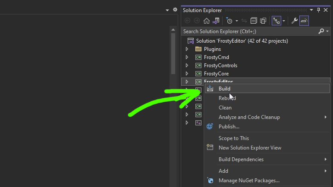Choose Rebuild from the context menu
Viewport: 333px width, 187px height.
267,98
